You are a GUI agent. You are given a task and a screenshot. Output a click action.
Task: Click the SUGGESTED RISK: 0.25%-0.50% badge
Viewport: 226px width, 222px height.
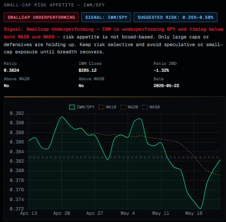pyautogui.click(x=175, y=18)
